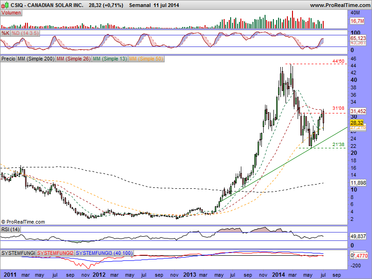Select the SYSTEMFUNGI indicator label
Viewport: 372px width, 279px height.
[18, 253]
